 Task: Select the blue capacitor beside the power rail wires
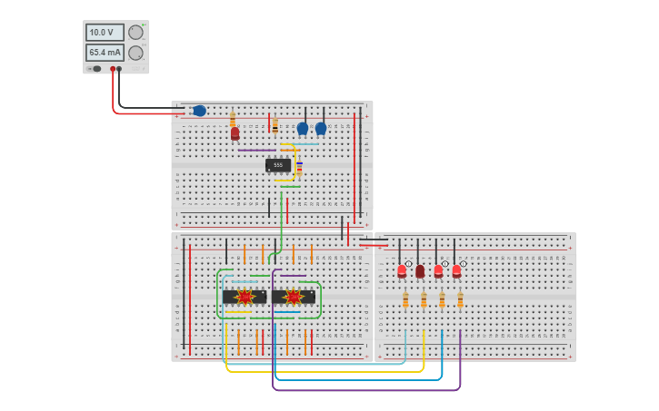click(x=199, y=111)
